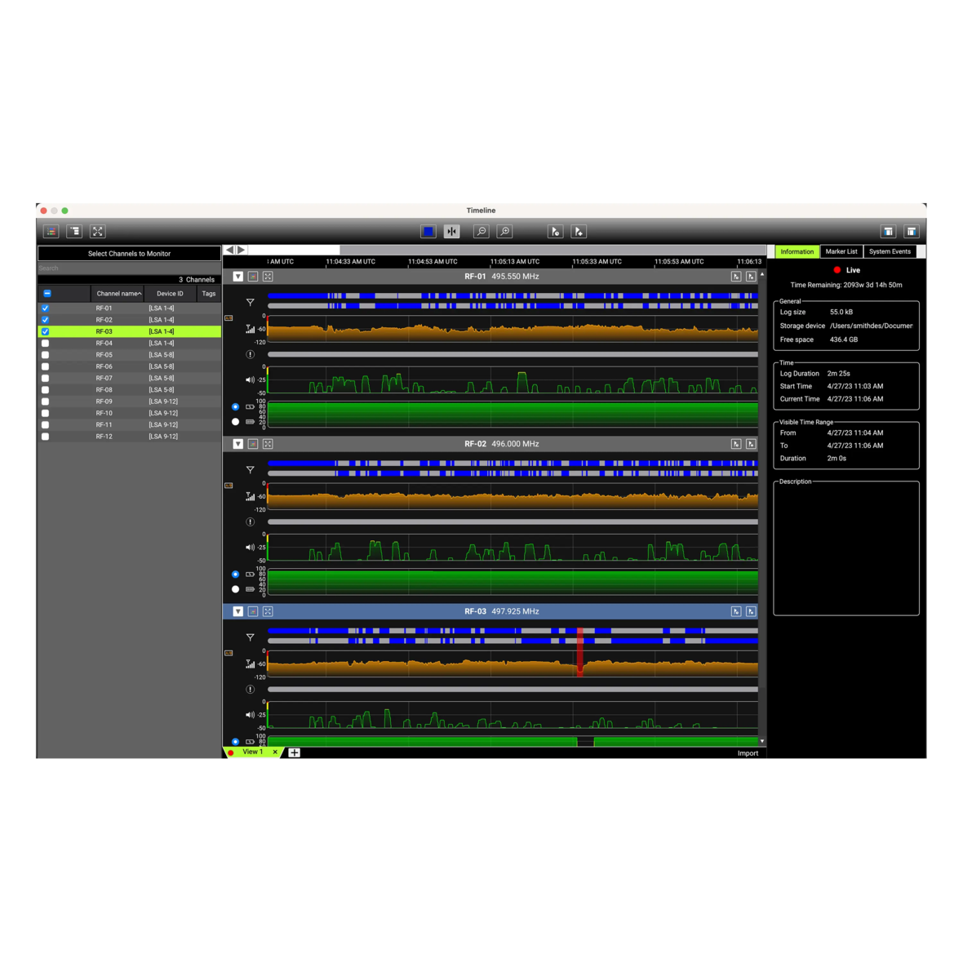Click the colored channel list icon in the top-left toolbar
This screenshot has width=963, height=963.
pos(51,232)
